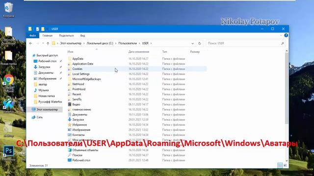Screen dimensions: 314x176
Task: Click Этот компьютер in address bar
Action: tap(71, 44)
